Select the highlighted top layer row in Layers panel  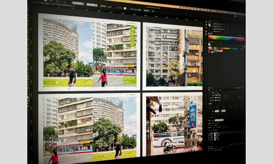click(x=226, y=133)
